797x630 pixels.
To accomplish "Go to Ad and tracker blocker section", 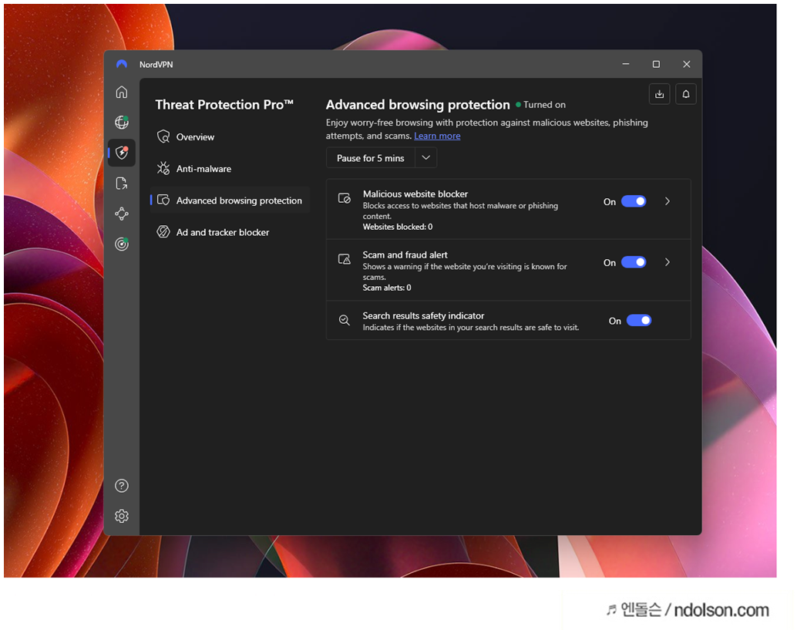I will pyautogui.click(x=230, y=232).
